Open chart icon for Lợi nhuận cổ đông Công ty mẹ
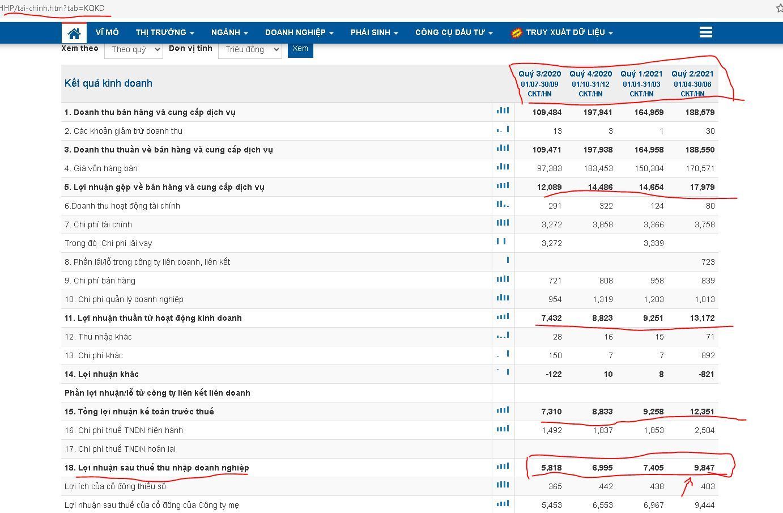The image size is (783, 513). [x=503, y=504]
